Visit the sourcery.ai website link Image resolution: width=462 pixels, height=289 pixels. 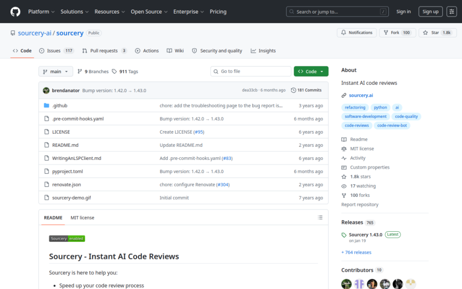[x=361, y=95]
